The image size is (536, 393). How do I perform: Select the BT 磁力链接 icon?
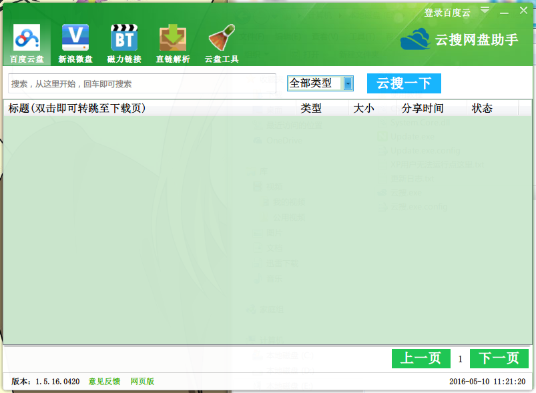click(124, 37)
